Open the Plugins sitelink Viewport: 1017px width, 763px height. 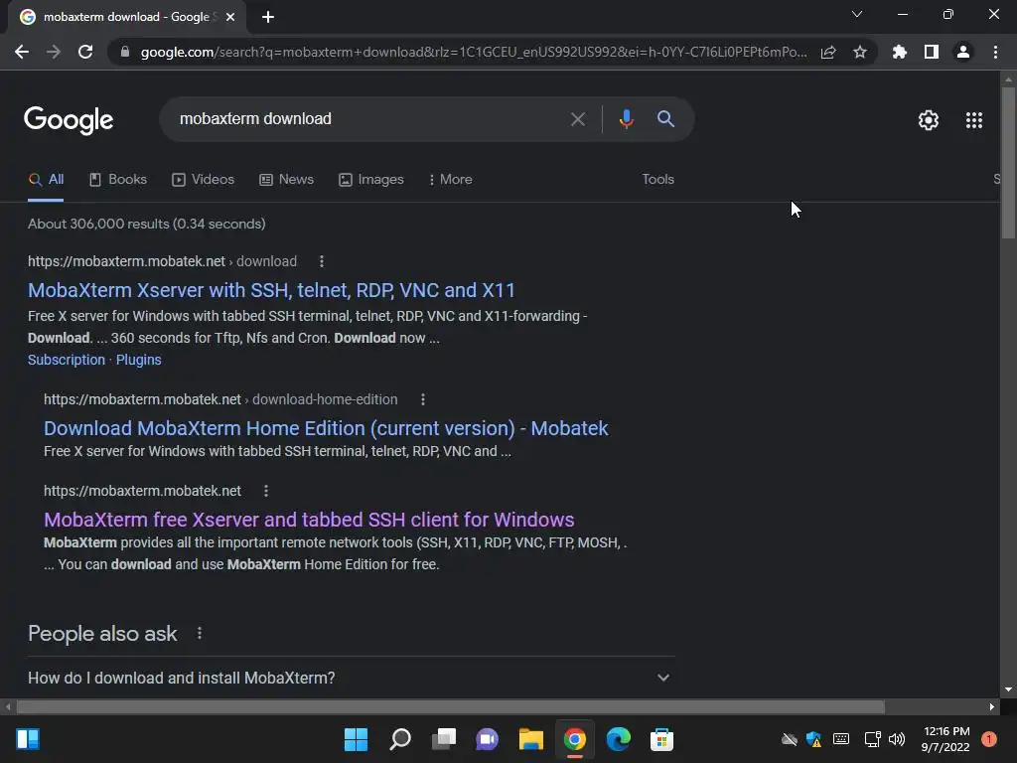click(x=139, y=360)
